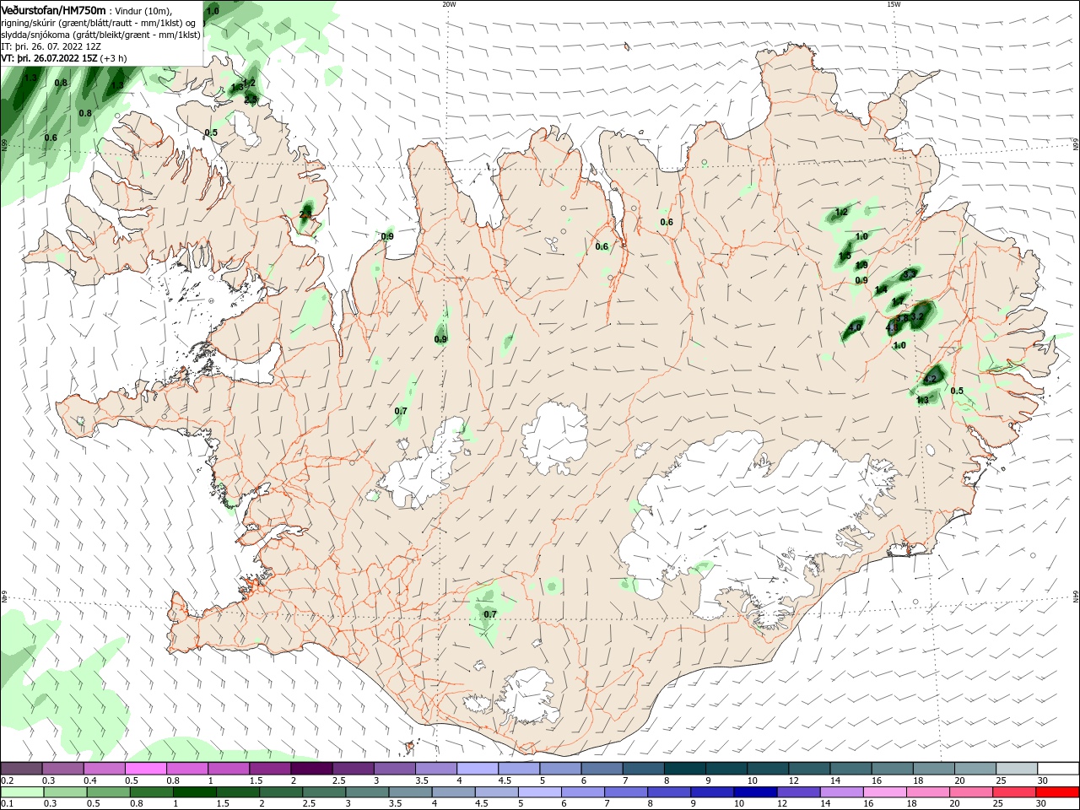Pick the grey-green rain swatch starting at 3
This screenshot has width=1080, height=810.
point(368,792)
